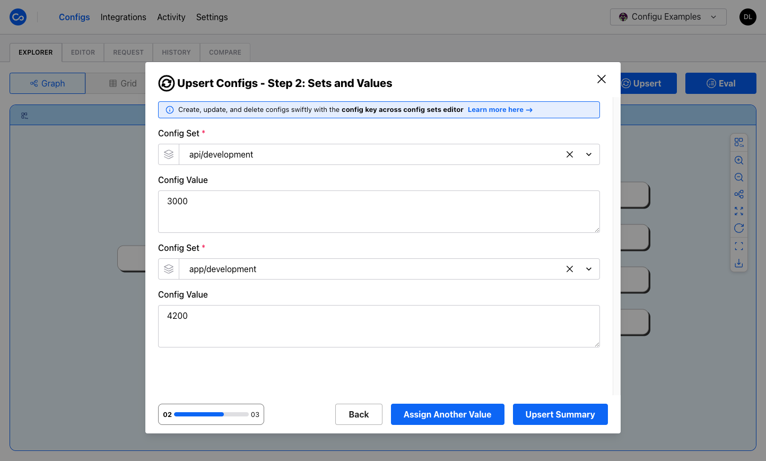Image resolution: width=766 pixels, height=461 pixels.
Task: Switch to the Grid view
Action: click(123, 83)
